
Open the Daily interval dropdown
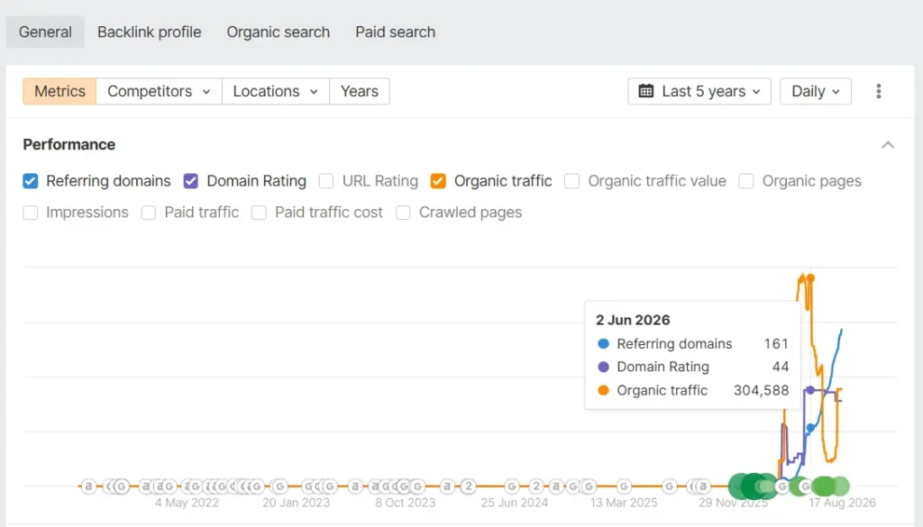[x=815, y=91]
